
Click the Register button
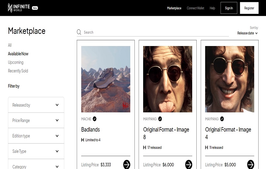[249, 8]
